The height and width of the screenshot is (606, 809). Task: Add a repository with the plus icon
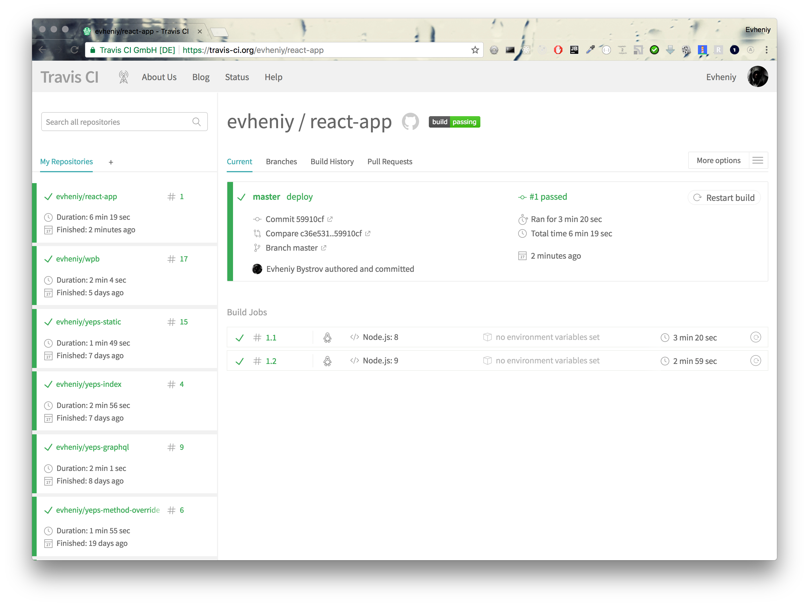click(111, 162)
